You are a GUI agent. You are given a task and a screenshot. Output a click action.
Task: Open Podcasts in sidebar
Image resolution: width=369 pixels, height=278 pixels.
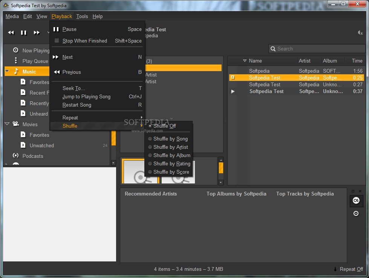[33, 156]
